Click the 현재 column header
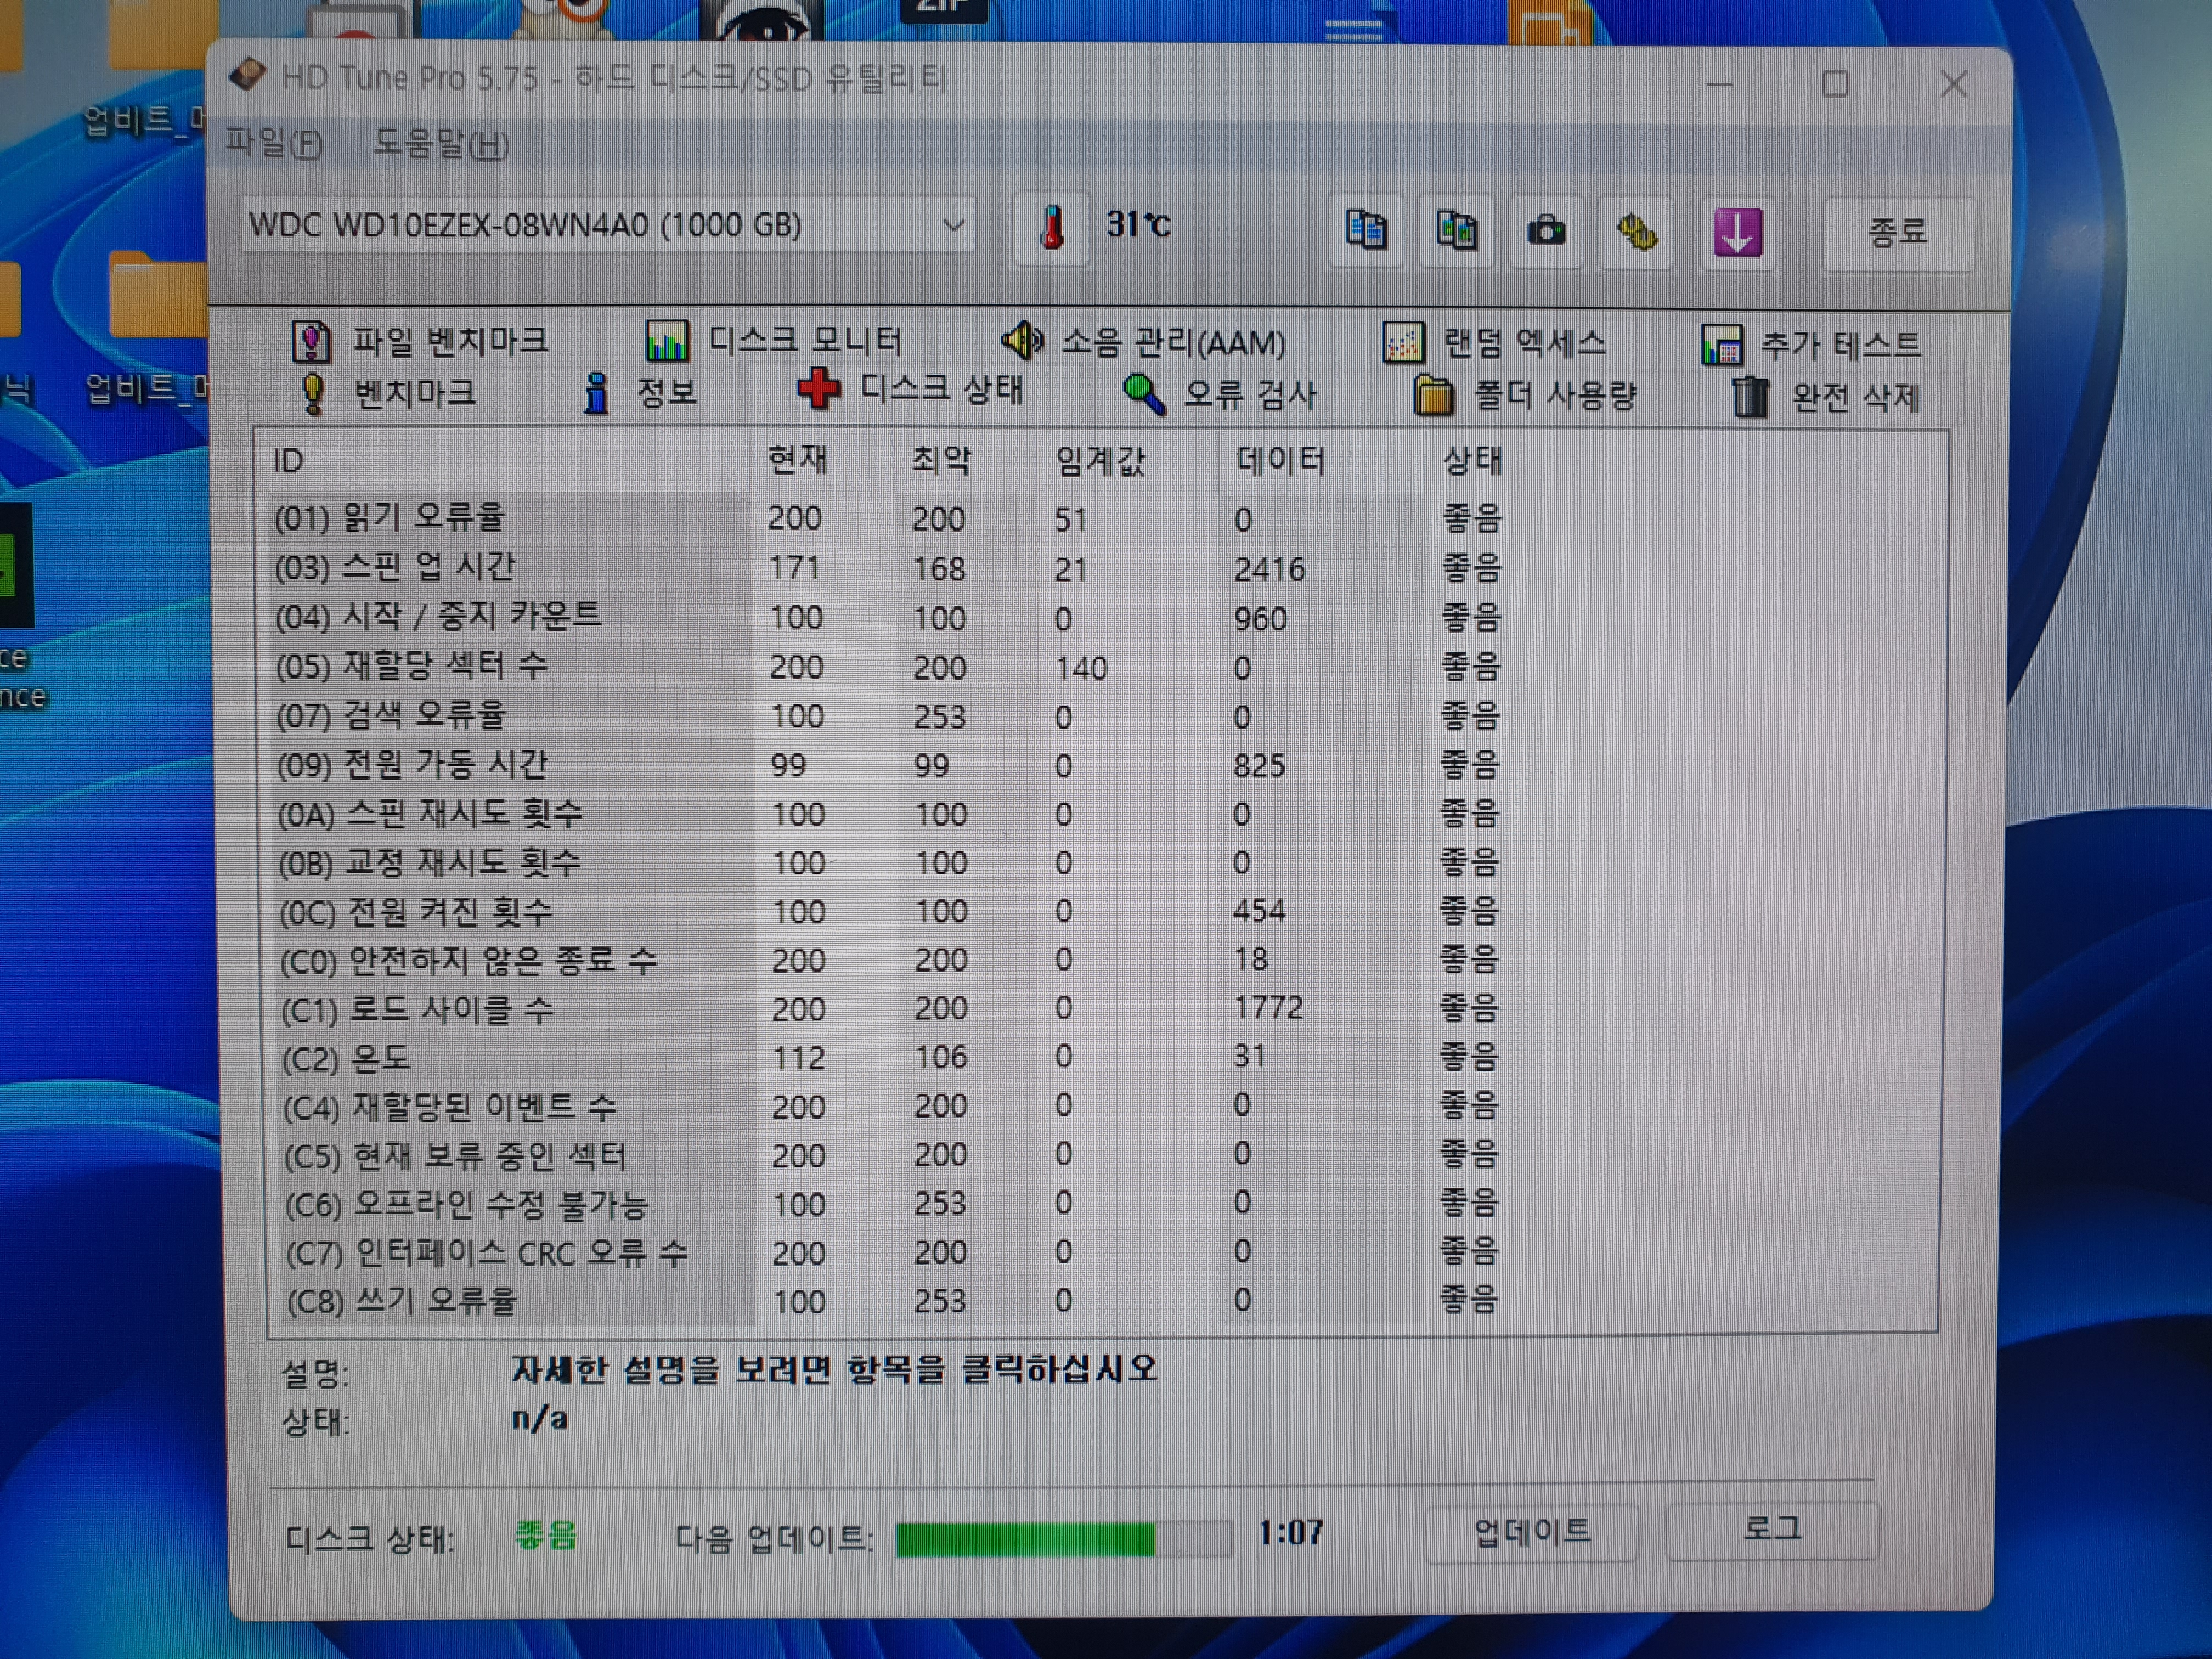The height and width of the screenshot is (1659, 2212). point(822,460)
